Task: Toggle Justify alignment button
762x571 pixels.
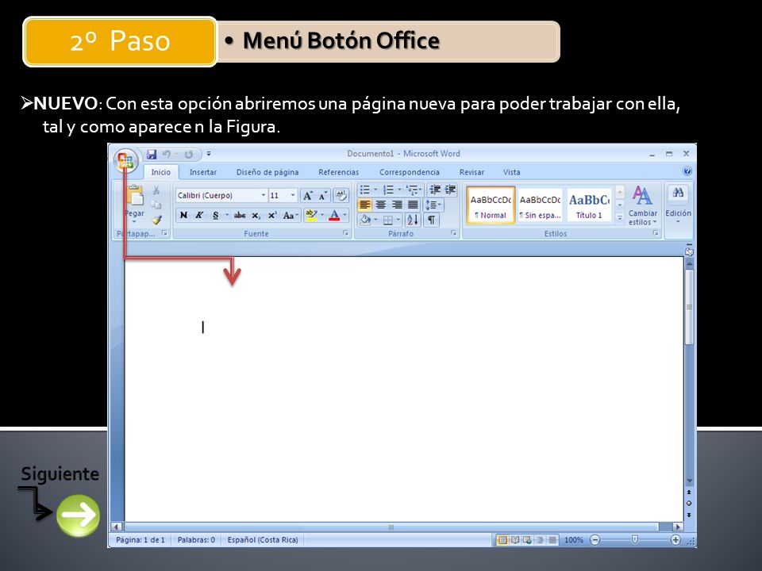Action: [413, 205]
